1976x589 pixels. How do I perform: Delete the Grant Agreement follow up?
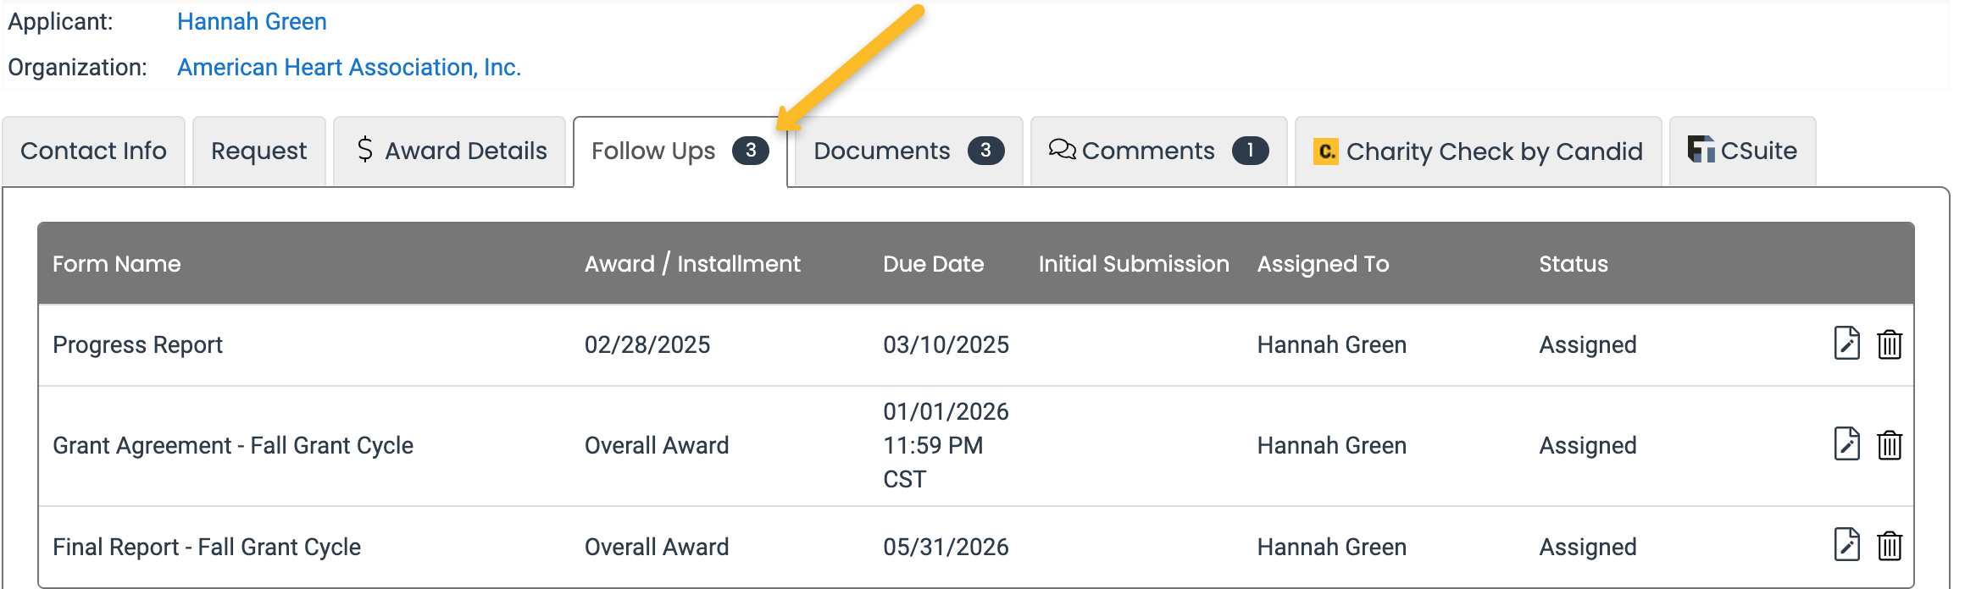tap(1890, 445)
